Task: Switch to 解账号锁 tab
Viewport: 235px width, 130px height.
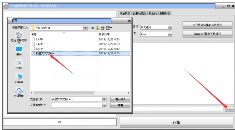Action: [x=165, y=14]
